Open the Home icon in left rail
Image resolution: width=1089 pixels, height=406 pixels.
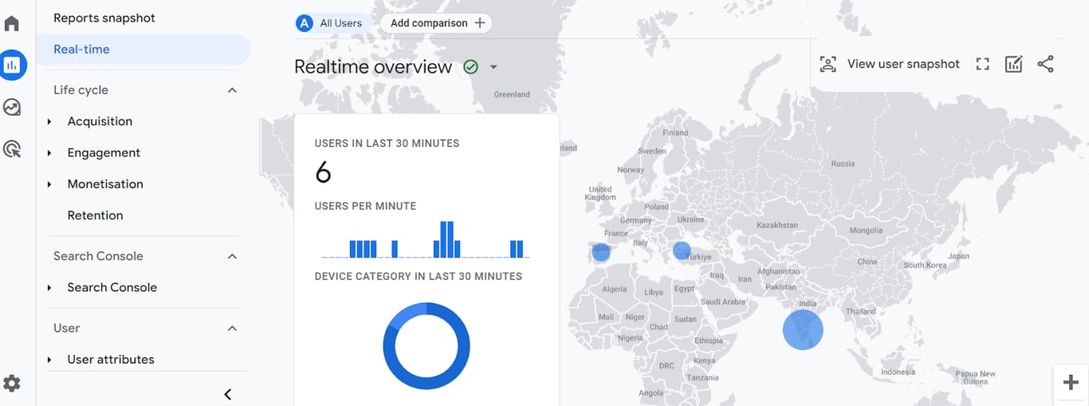tap(12, 23)
